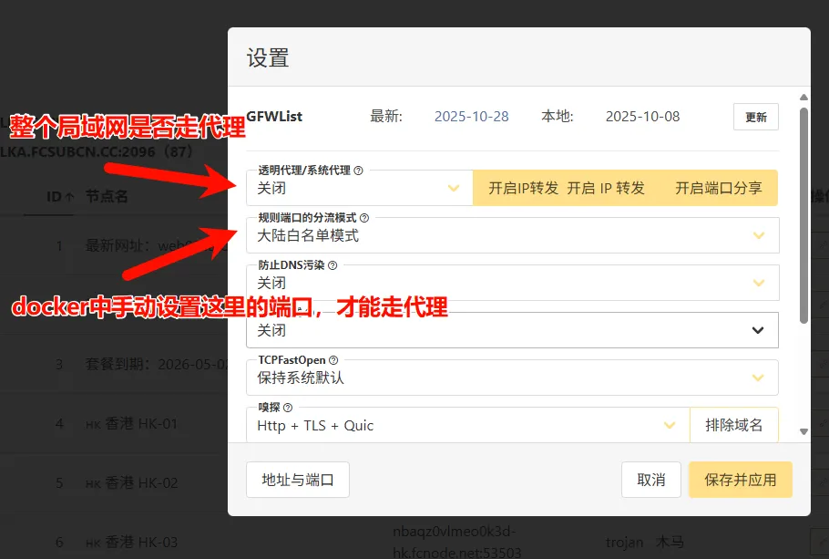Viewport: 829px width, 559px height.
Task: Click help icon beside 透明代理/系统代理 label
Action: (358, 171)
